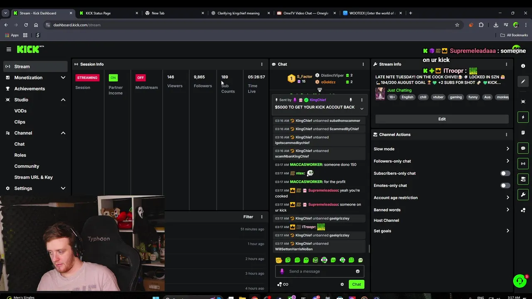
Task: Click the emoji picker in message box
Action: 357,271
